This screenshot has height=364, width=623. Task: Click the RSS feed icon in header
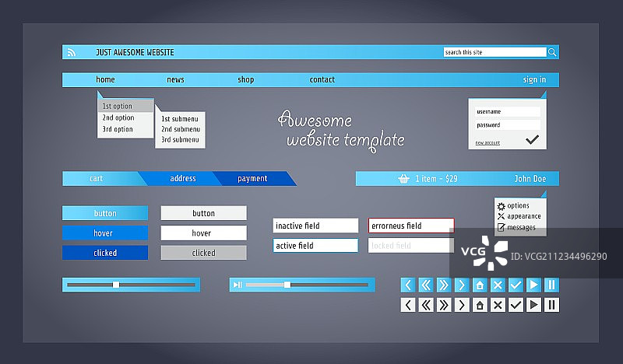click(x=72, y=52)
